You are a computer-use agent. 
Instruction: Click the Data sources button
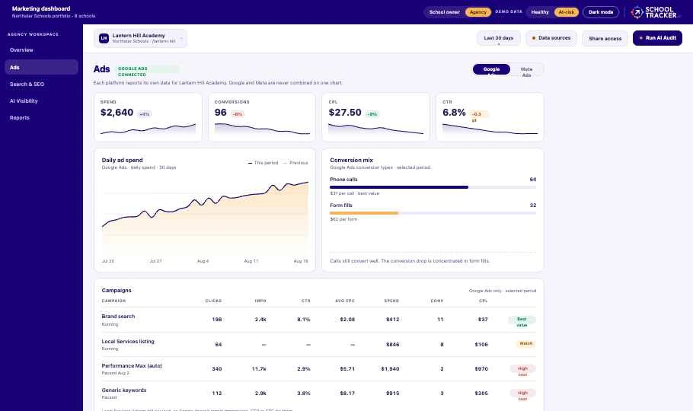click(x=551, y=39)
